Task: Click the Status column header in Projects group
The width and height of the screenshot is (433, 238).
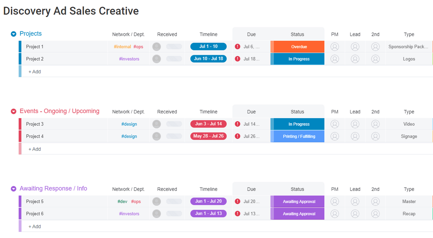Action: click(x=297, y=34)
